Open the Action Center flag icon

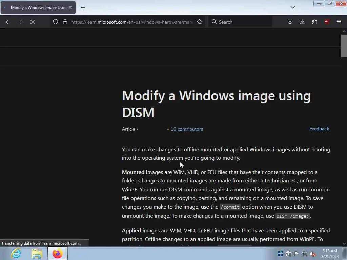click(296, 254)
